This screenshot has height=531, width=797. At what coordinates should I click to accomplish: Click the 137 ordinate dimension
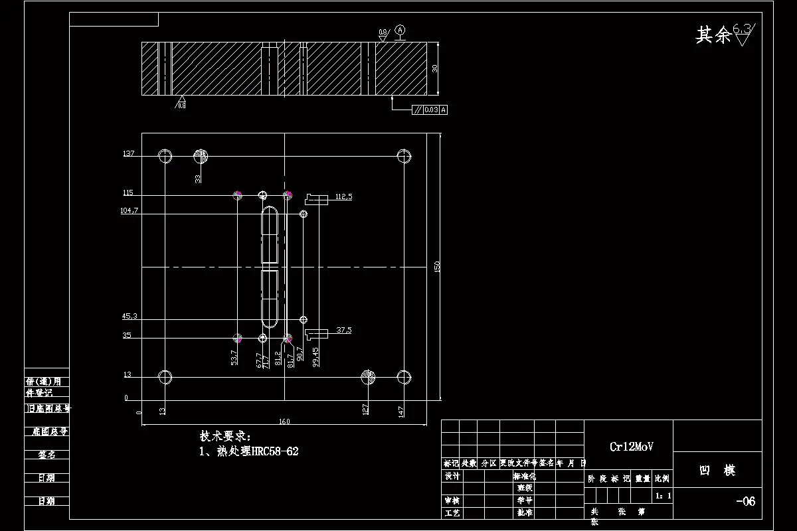click(x=128, y=153)
